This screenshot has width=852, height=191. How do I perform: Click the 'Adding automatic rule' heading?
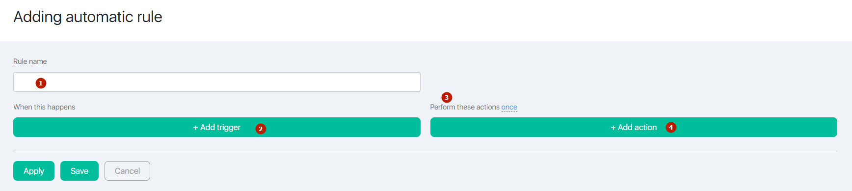click(x=88, y=17)
